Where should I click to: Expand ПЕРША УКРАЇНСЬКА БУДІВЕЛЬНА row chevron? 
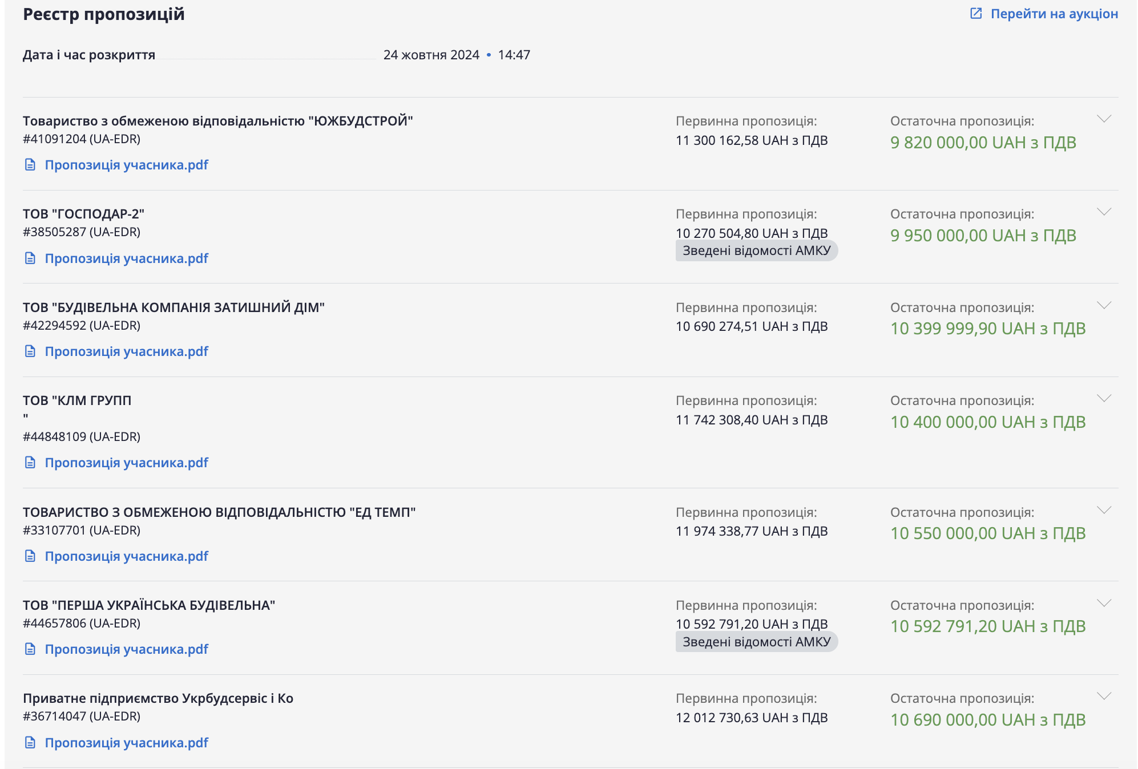1104,604
